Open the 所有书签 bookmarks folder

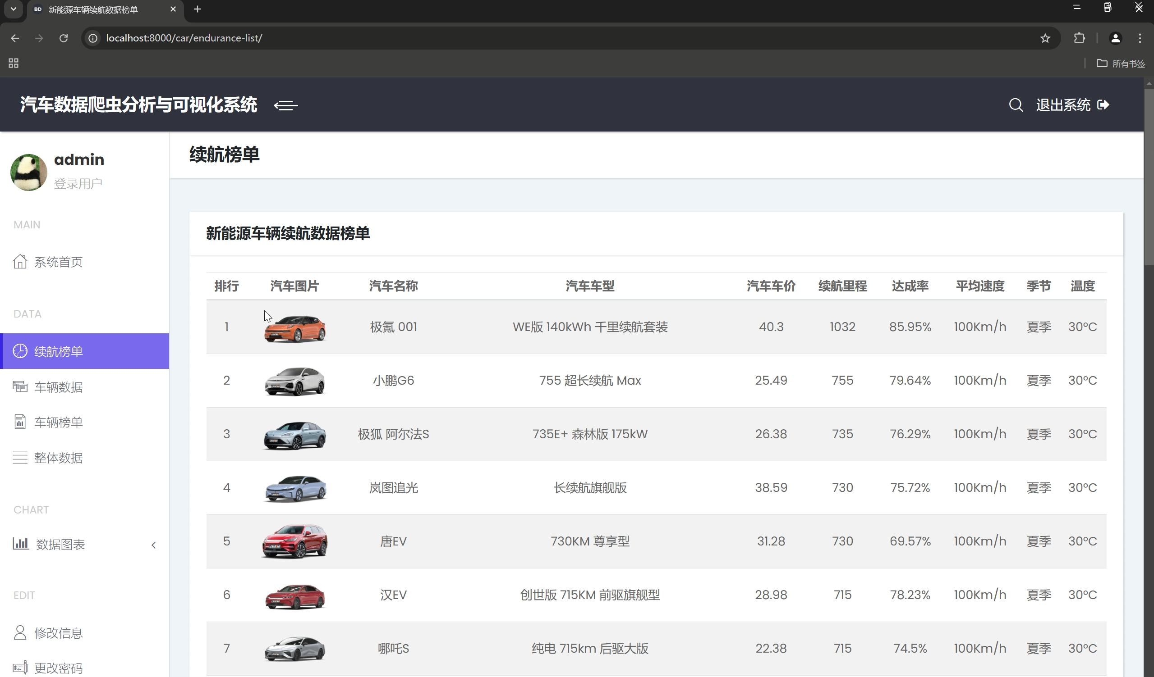(x=1121, y=64)
